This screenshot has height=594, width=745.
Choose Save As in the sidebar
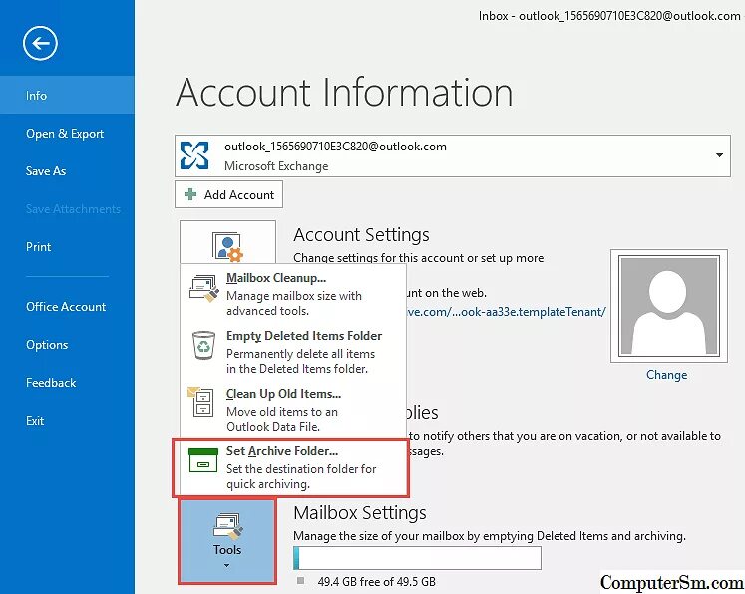coord(67,171)
